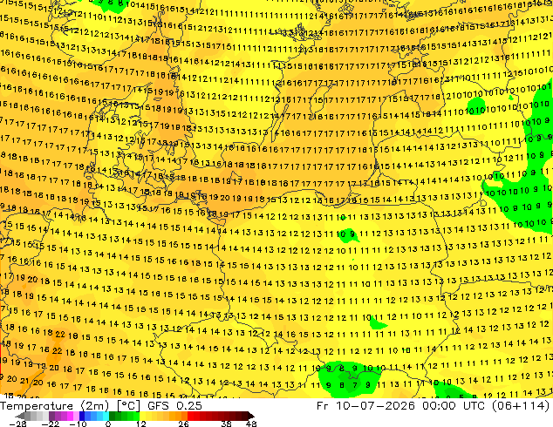This screenshot has width=553, height=427.
Task: Click the '48' legend value
Action: click(251, 424)
